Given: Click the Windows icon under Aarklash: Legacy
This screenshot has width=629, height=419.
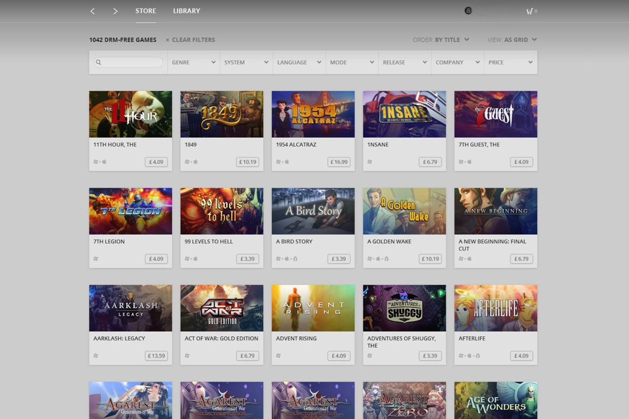Looking at the screenshot, I should [x=96, y=356].
